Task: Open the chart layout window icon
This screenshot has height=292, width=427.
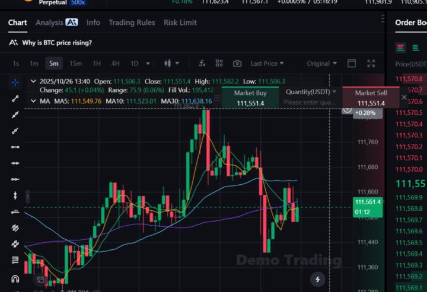Action: pyautogui.click(x=351, y=63)
